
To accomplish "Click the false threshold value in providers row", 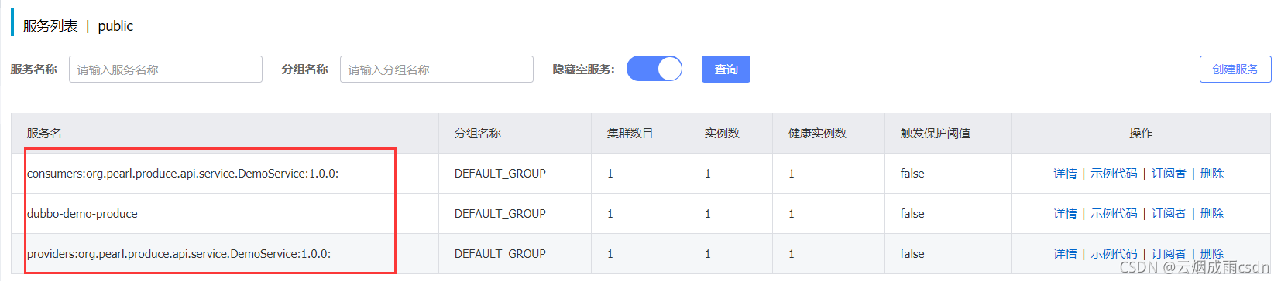I will tap(912, 254).
